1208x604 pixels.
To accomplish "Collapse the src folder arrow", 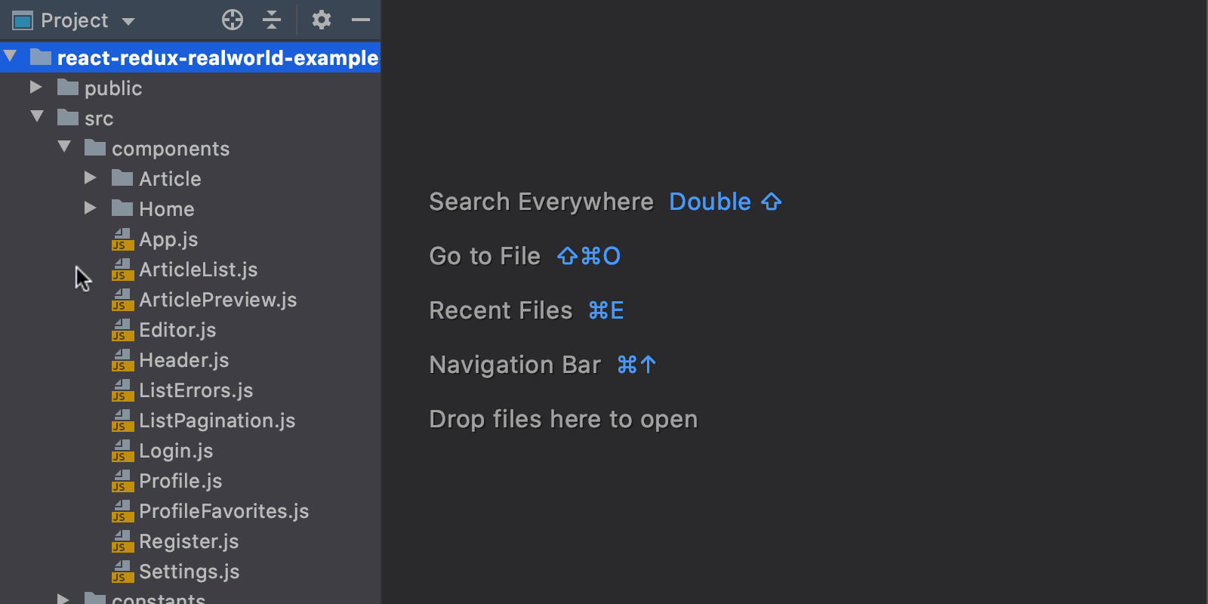I will coord(37,116).
